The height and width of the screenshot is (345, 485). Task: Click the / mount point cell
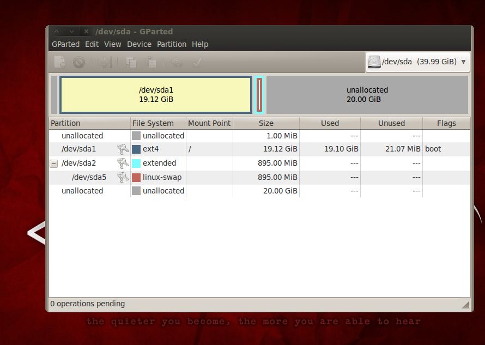[x=190, y=149]
